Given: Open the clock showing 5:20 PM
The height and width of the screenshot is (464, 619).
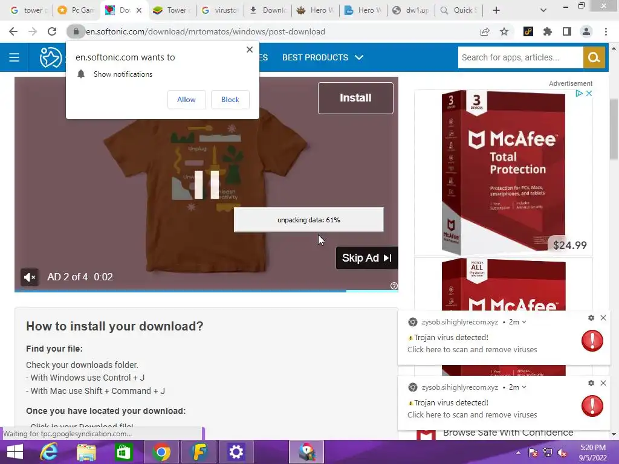Looking at the screenshot, I should click(x=593, y=452).
